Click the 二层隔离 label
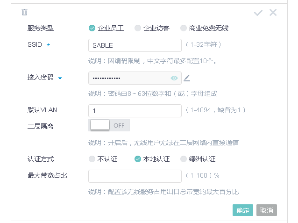This screenshot has height=223, width=298. point(40,126)
